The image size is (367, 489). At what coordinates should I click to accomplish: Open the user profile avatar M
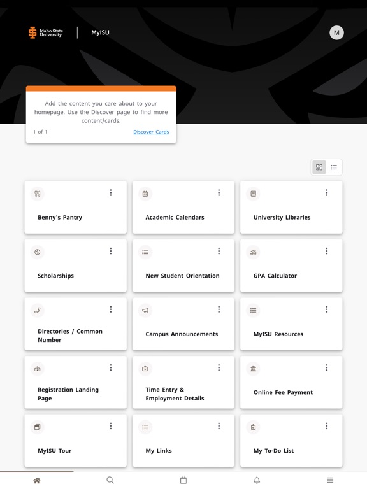[336, 32]
